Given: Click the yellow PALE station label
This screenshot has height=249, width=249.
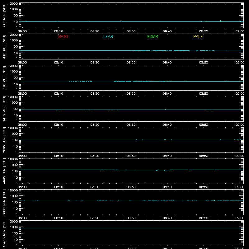Looking at the screenshot, I should point(198,36).
